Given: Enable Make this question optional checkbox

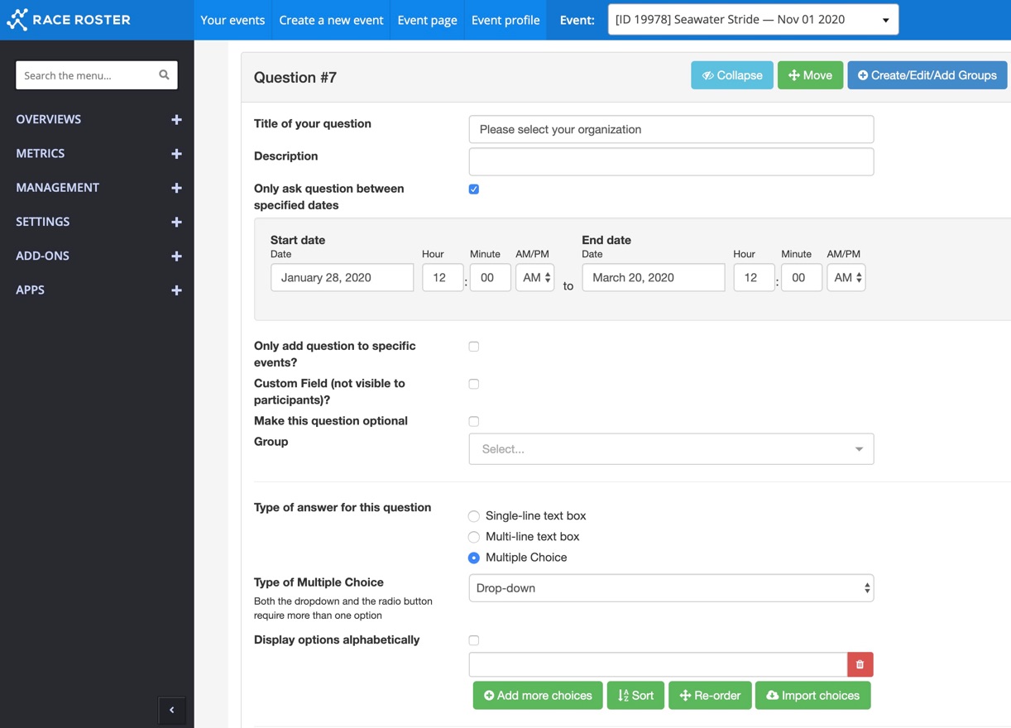Looking at the screenshot, I should click(474, 422).
